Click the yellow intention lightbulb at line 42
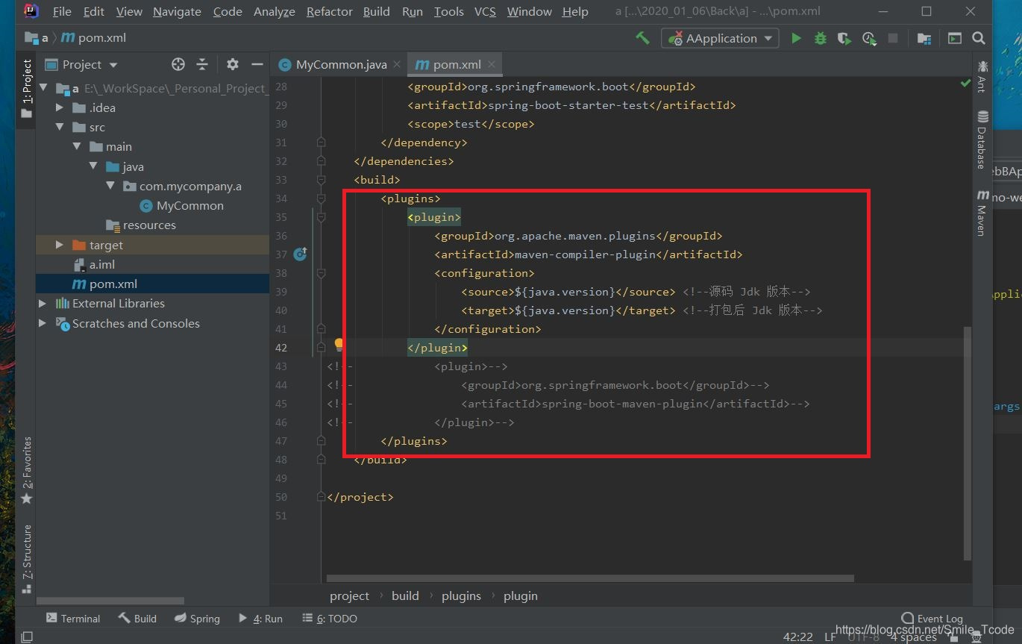1022x644 pixels. (339, 344)
